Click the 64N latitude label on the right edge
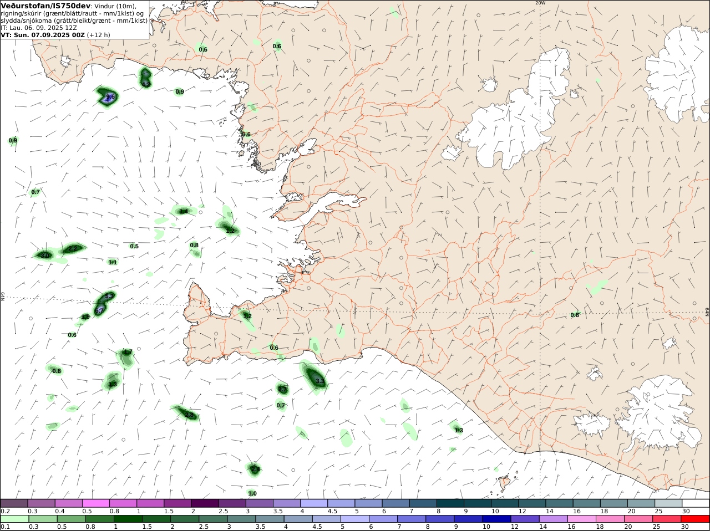710x531 pixels. click(707, 312)
